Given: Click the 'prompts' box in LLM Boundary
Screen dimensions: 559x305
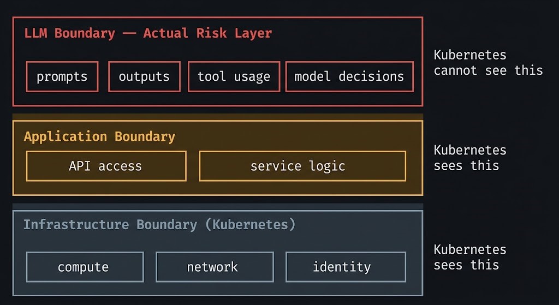Looking at the screenshot, I should pyautogui.click(x=62, y=76).
